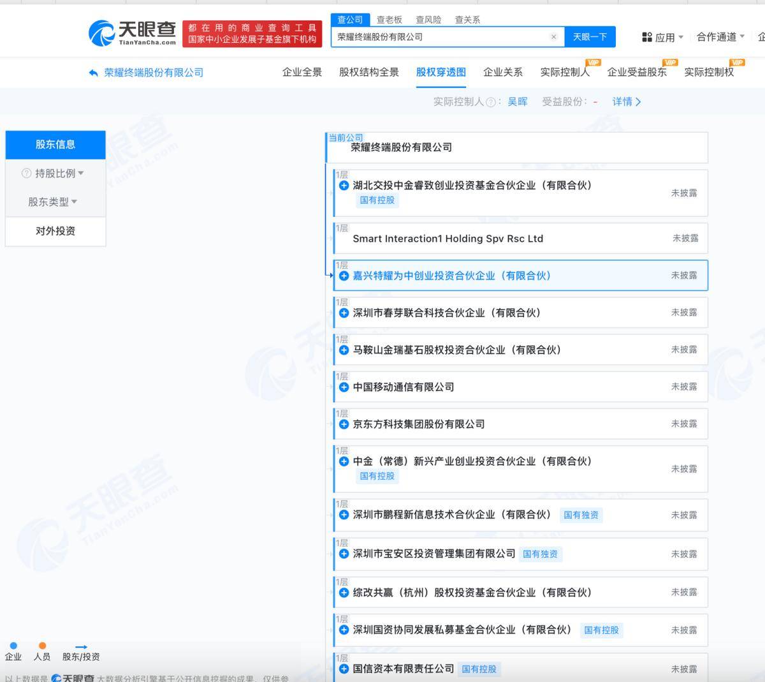Click blue 企业 legend dot
Image resolution: width=765 pixels, height=682 pixels.
coord(14,646)
